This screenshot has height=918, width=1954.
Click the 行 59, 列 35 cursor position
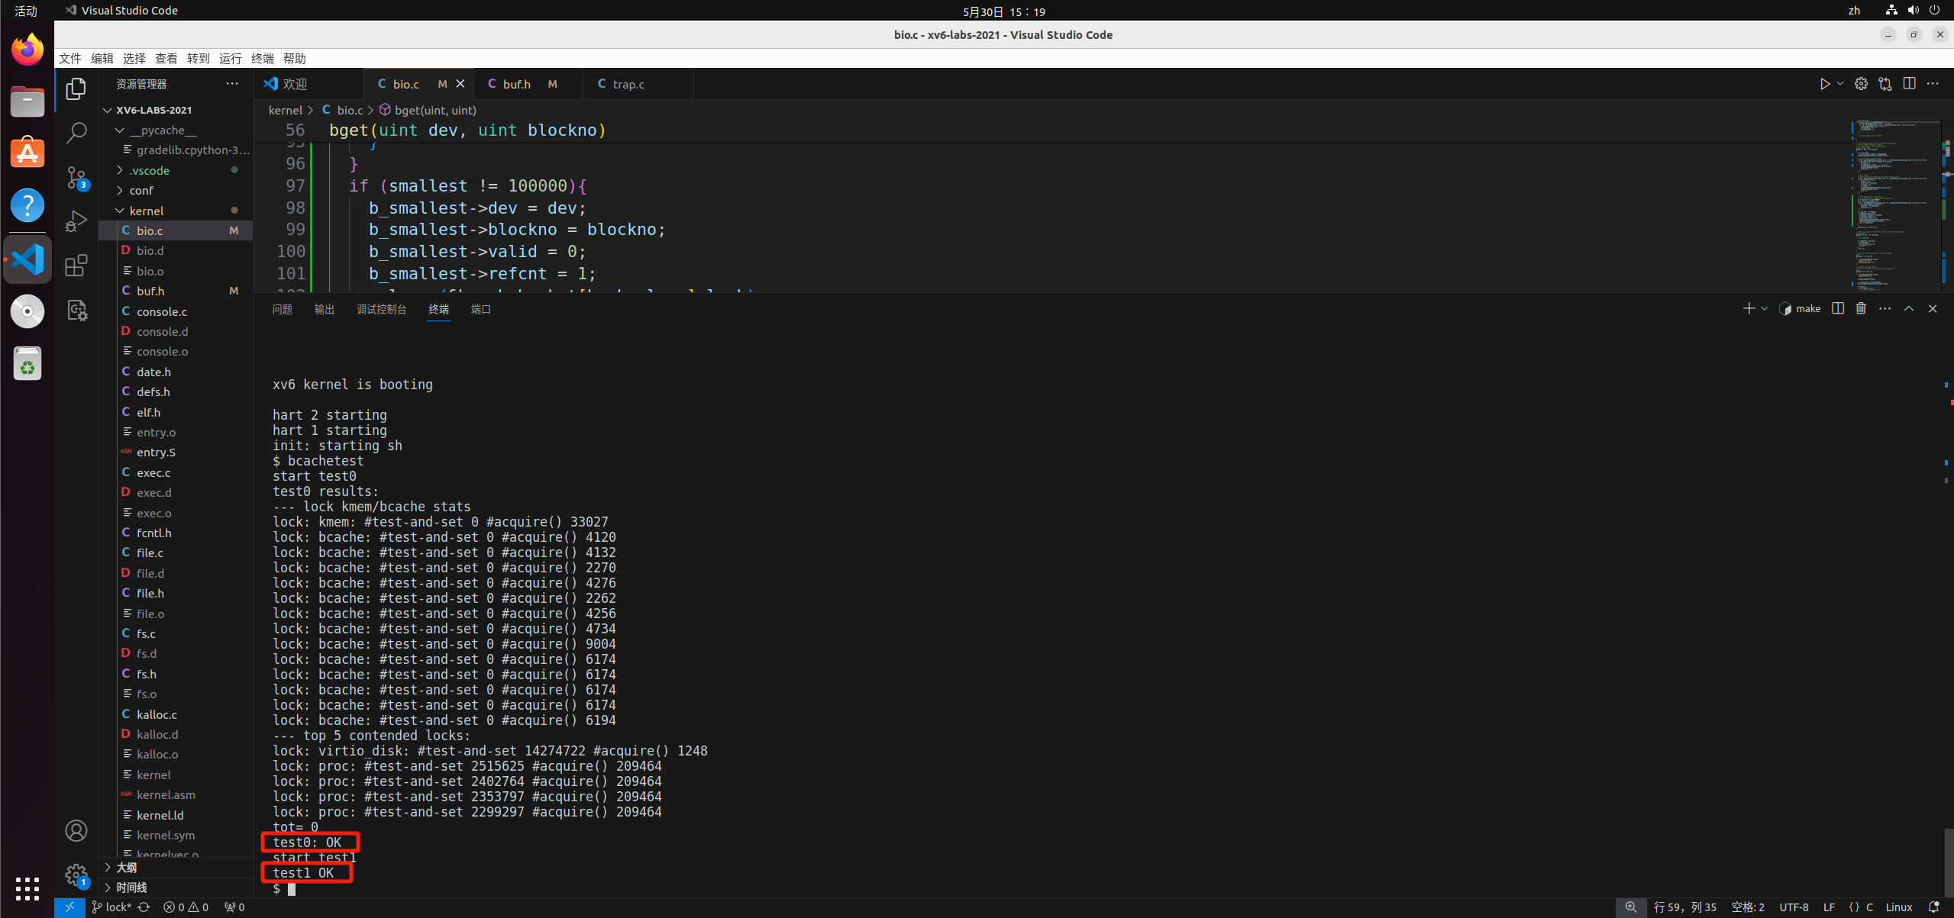1684,907
